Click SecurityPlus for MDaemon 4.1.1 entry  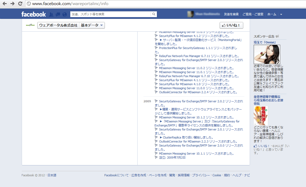tap(194, 80)
